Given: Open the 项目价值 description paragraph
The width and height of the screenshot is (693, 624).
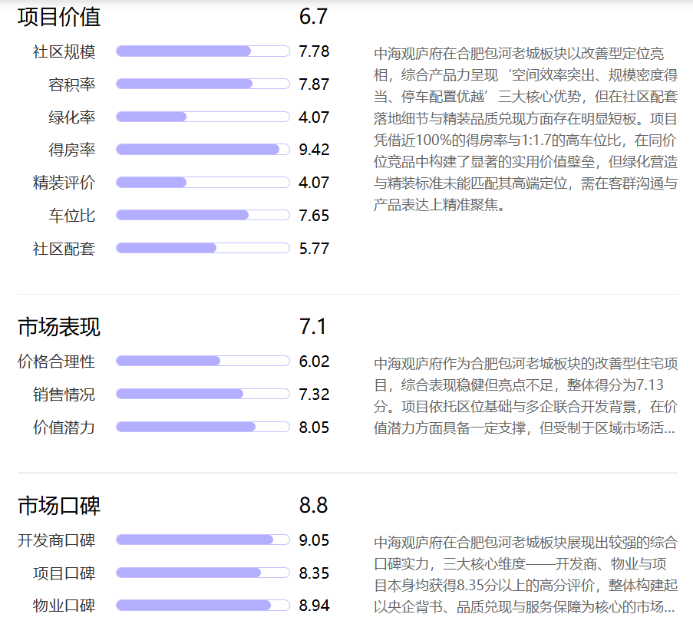Looking at the screenshot, I should pyautogui.click(x=526, y=129).
